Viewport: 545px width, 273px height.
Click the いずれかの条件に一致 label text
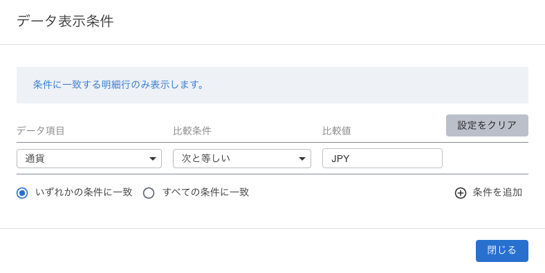(84, 192)
